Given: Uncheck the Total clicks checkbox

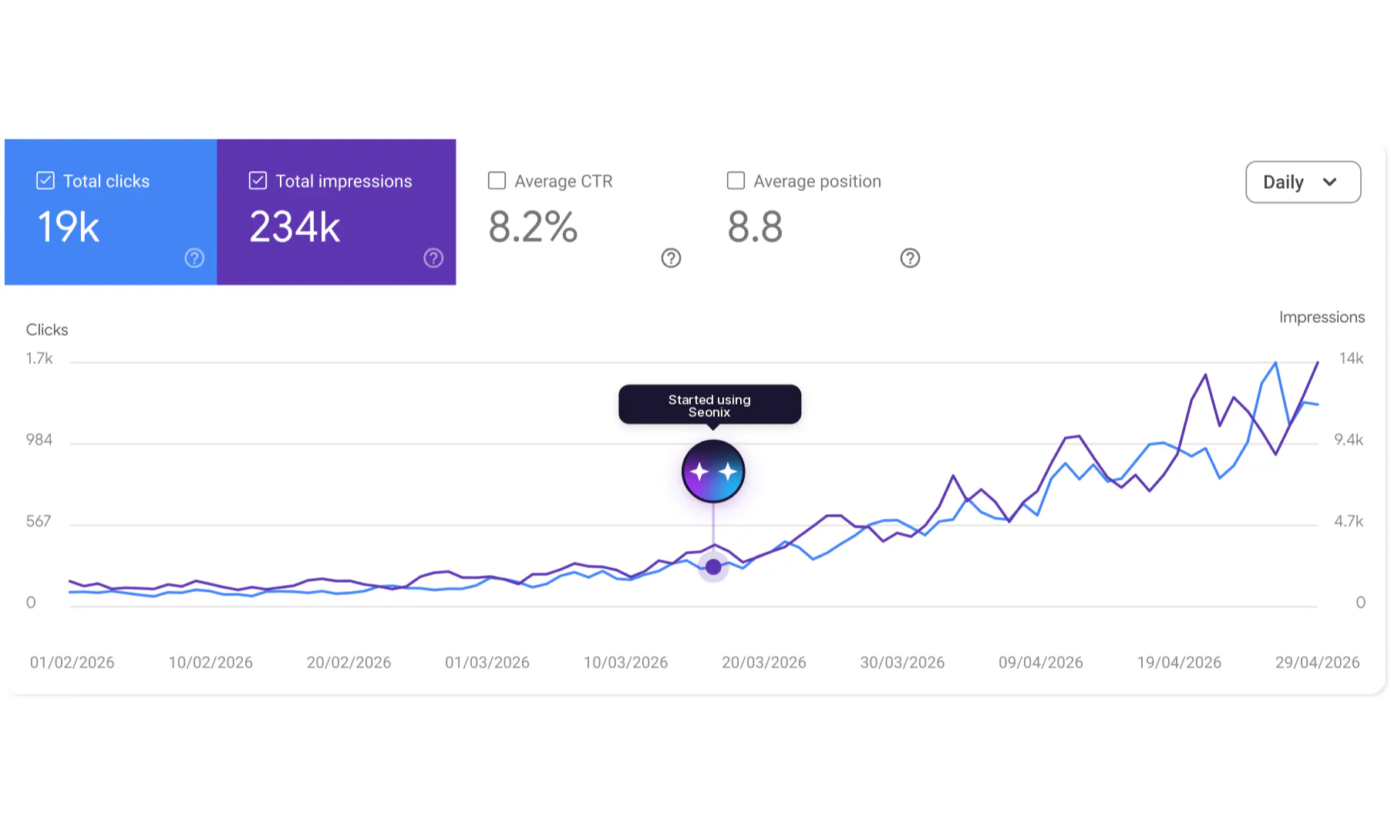Looking at the screenshot, I should coord(45,180).
